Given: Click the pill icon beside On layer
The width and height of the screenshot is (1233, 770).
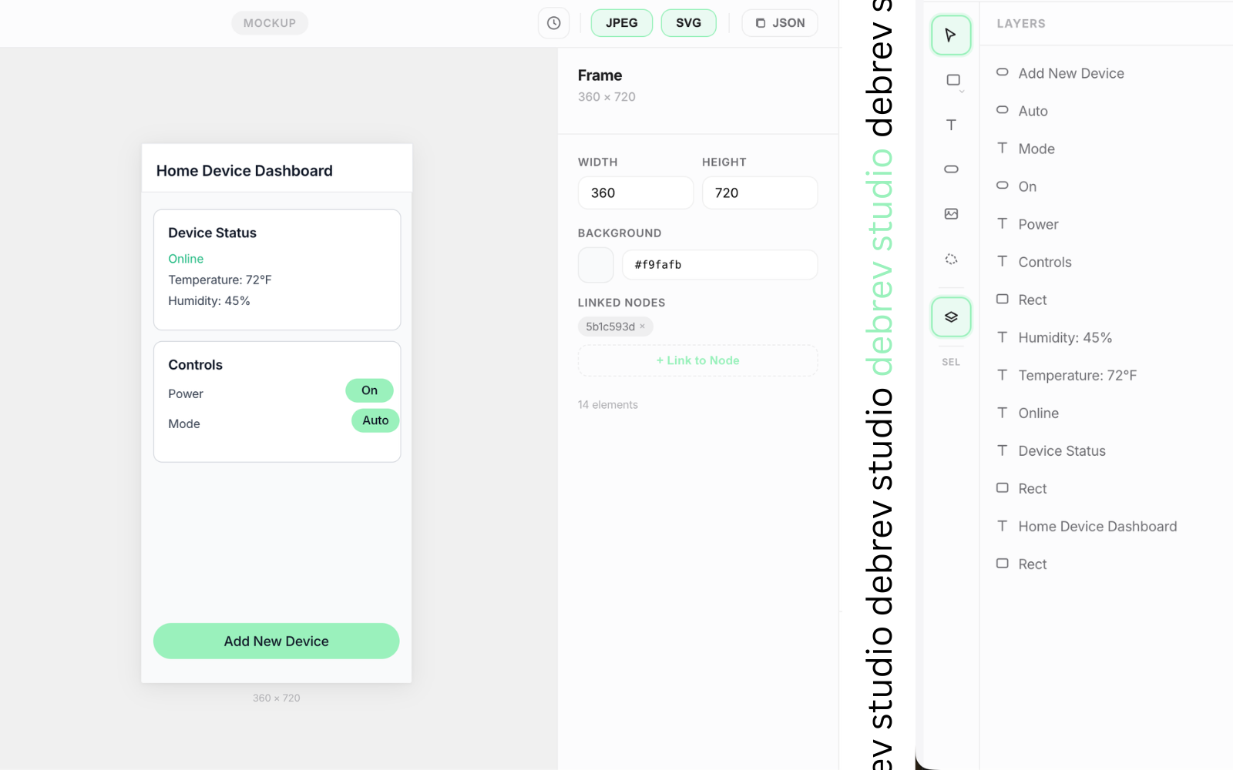Looking at the screenshot, I should [1002, 186].
